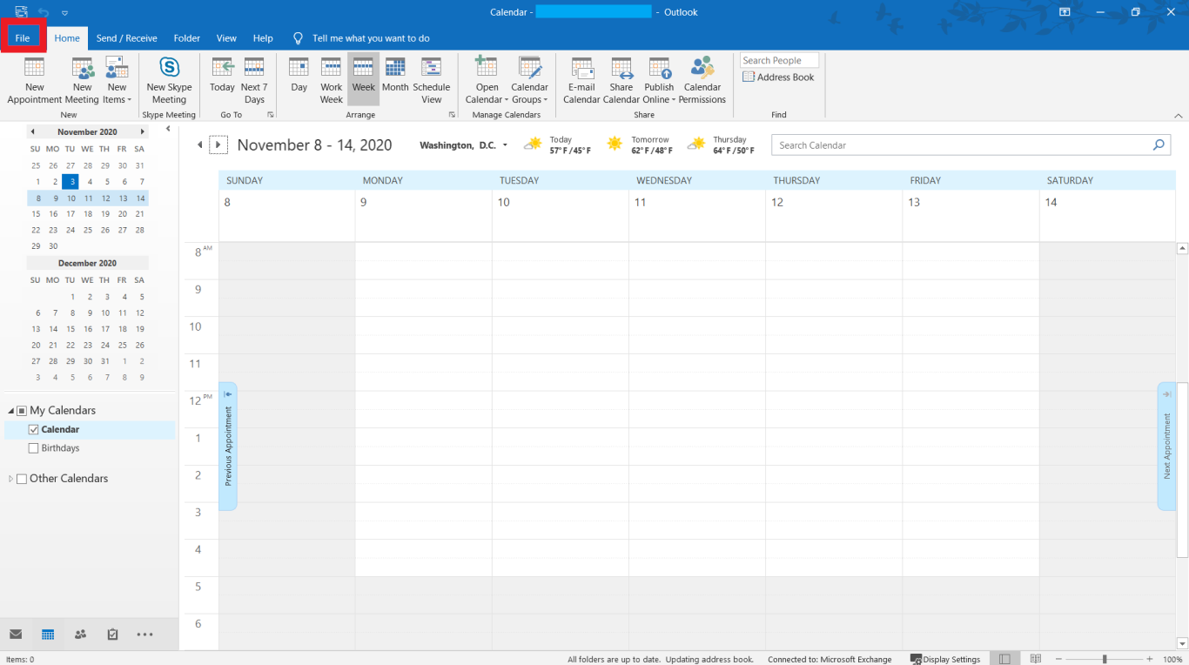
Task: Open the New Items menu
Action: point(117,80)
